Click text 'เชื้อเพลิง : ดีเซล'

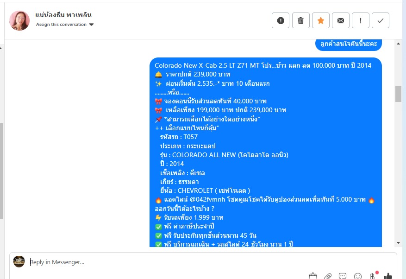pyautogui.click(x=182, y=173)
